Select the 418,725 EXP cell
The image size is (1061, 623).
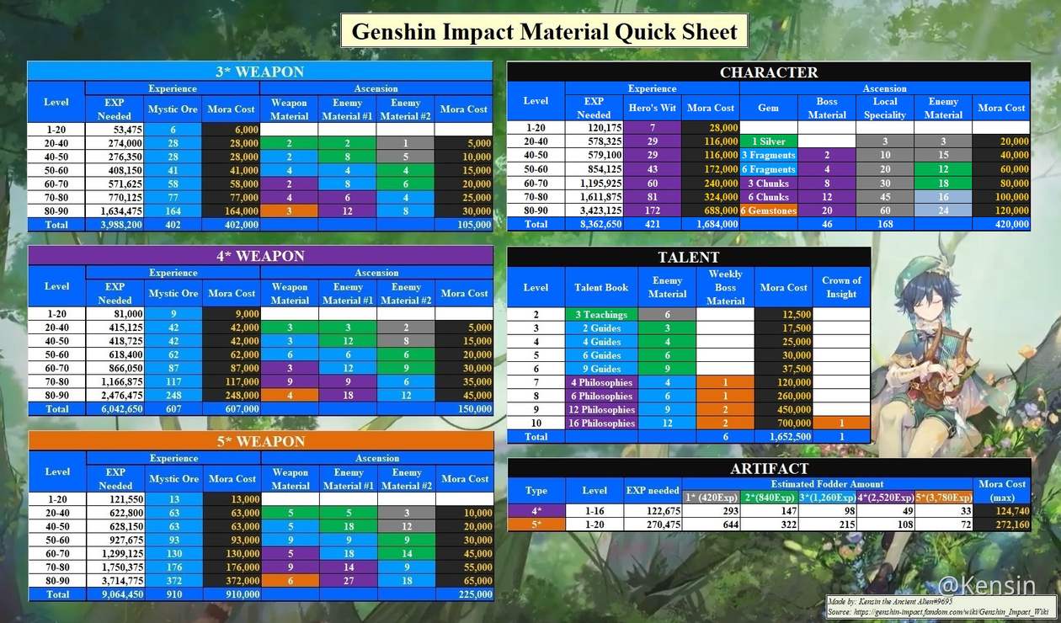[115, 341]
